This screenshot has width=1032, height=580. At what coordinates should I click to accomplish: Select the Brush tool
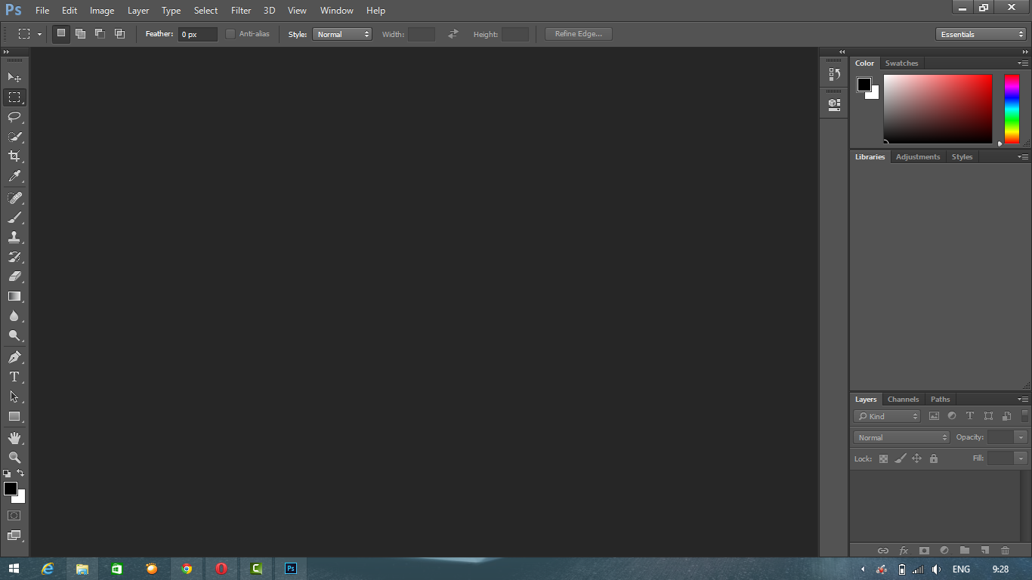point(14,217)
